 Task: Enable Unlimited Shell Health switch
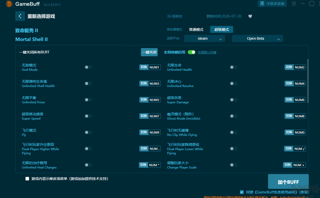88,83
